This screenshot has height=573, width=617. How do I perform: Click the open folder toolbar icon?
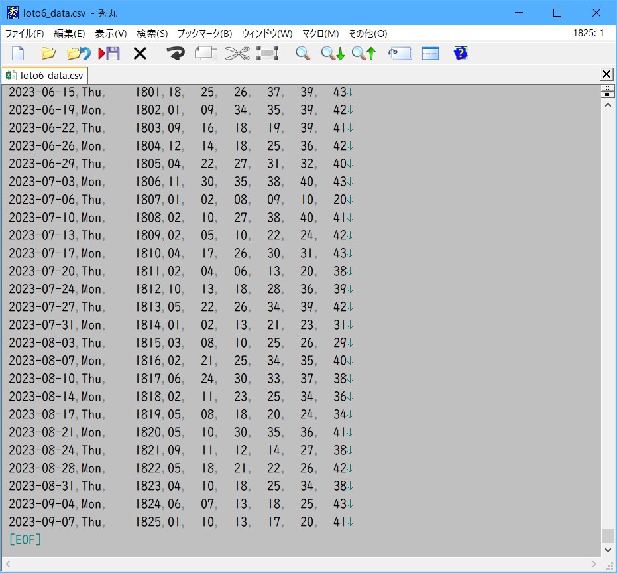tap(48, 53)
